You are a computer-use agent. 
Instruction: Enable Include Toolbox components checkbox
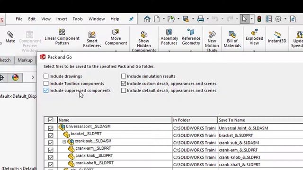pos(46,84)
